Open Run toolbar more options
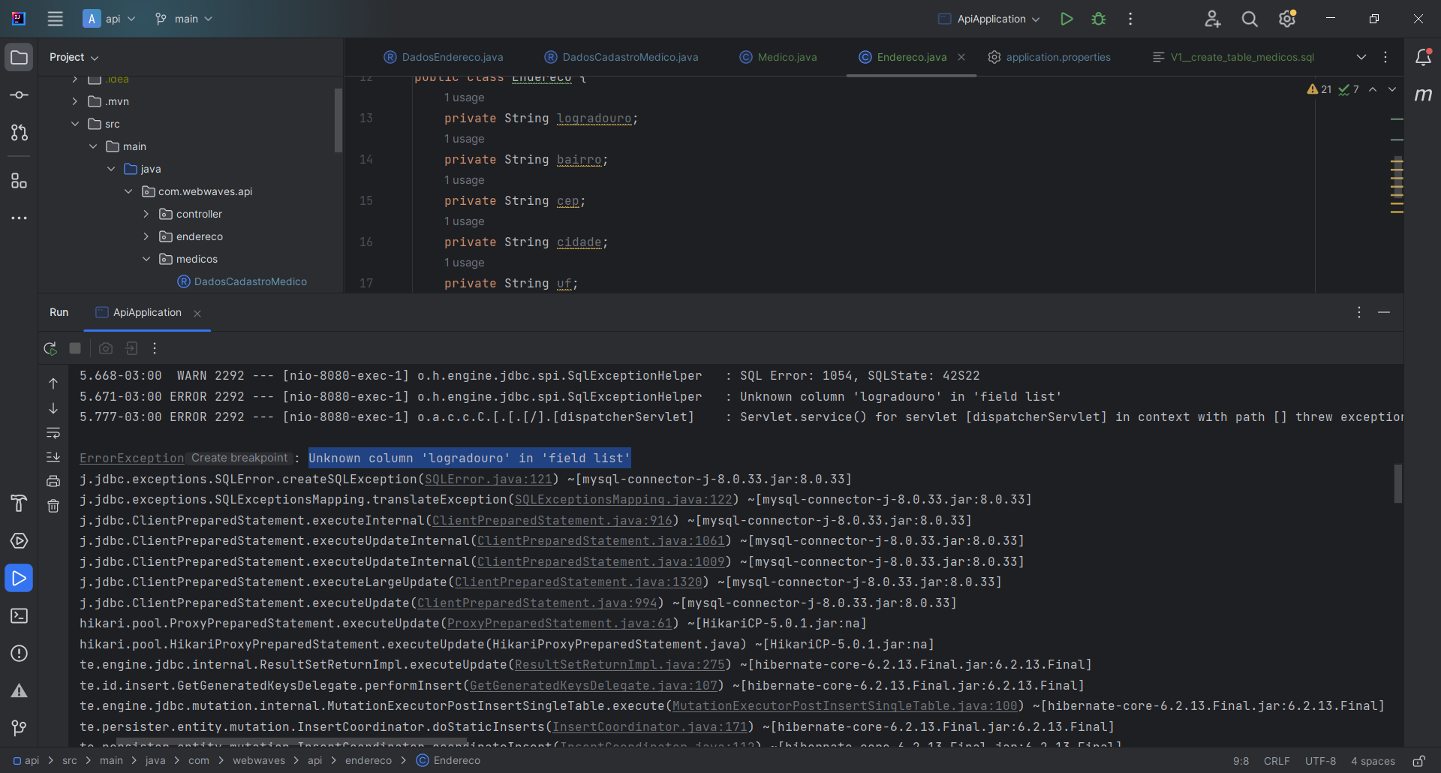This screenshot has height=773, width=1441. [x=155, y=348]
